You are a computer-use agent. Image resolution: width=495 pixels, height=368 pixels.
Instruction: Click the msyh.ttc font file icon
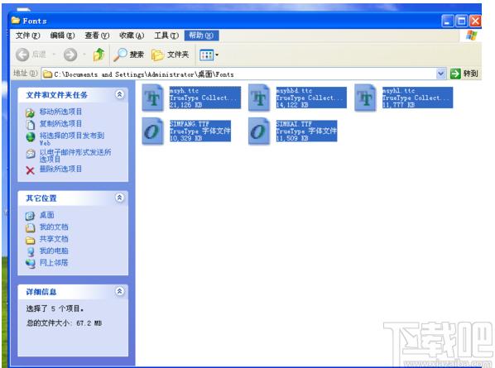point(153,98)
